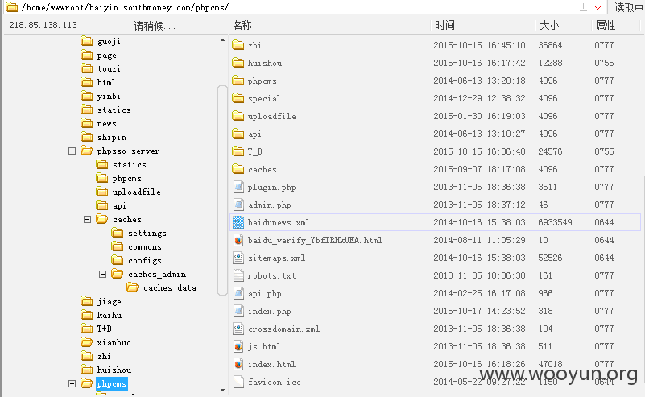
Task: Select highlighted phpcms folder in tree
Action: pos(111,383)
